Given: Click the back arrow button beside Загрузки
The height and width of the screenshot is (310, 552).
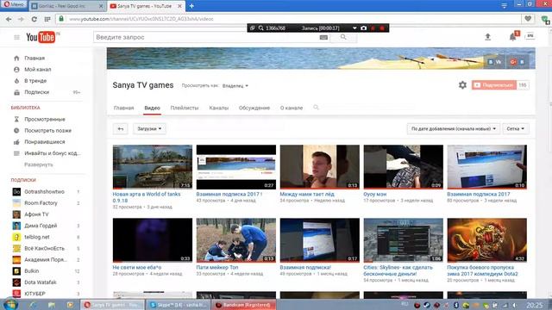Looking at the screenshot, I should pos(121,128).
